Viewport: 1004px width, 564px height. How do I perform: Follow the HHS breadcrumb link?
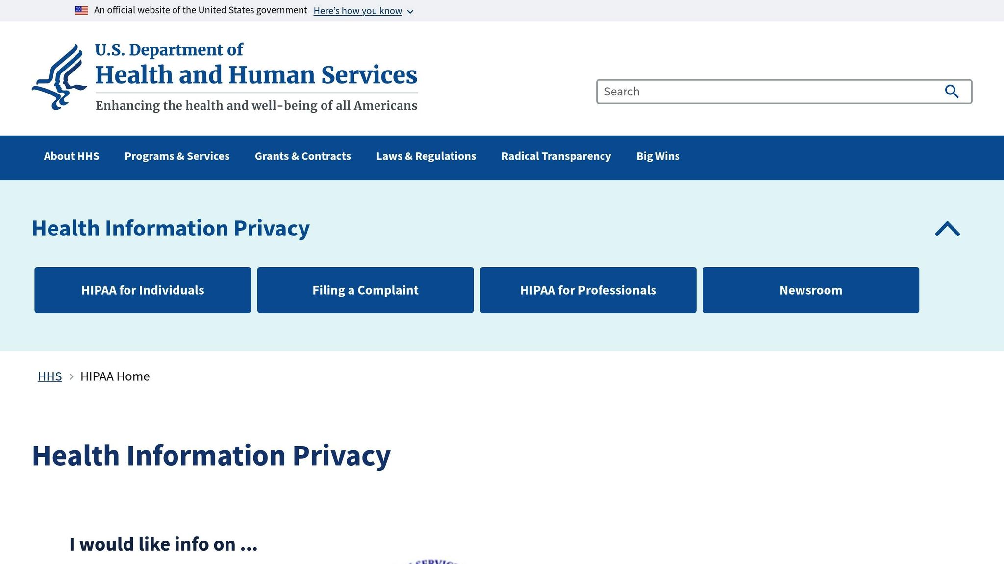tap(50, 376)
